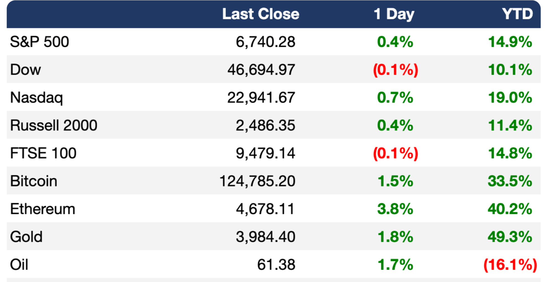Select the S&P 500 row label
Image resolution: width=547 pixels, height=282 pixels.
pyautogui.click(x=40, y=42)
